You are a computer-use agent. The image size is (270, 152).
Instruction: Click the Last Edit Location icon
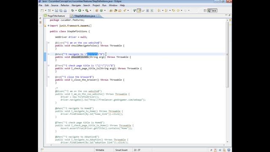[x=173, y=11]
